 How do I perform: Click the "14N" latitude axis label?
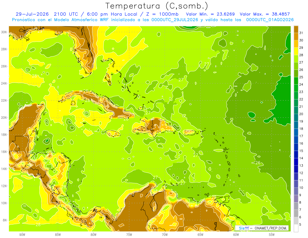[x=4, y=169]
